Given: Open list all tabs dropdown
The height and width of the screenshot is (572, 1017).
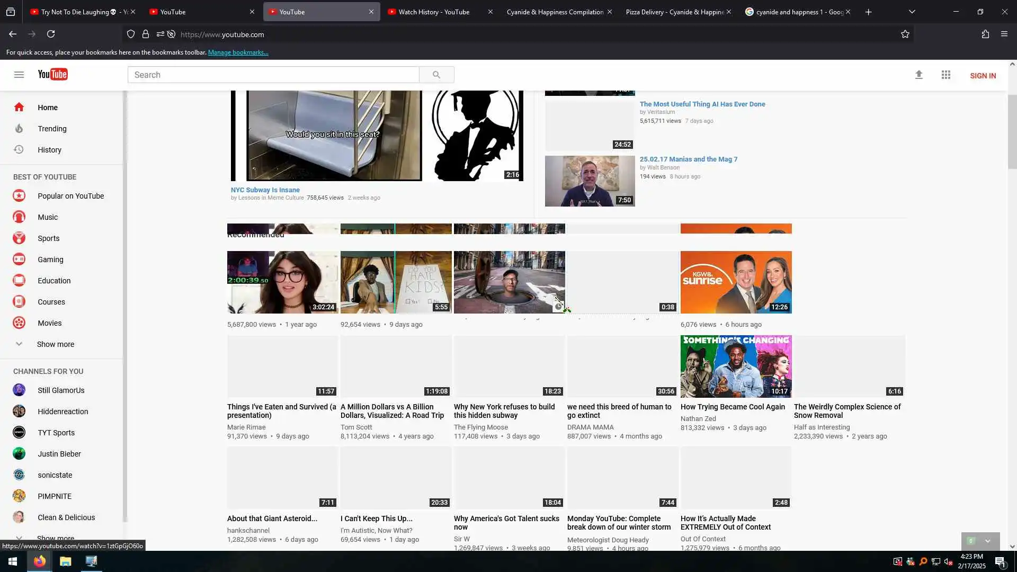Looking at the screenshot, I should point(912,12).
